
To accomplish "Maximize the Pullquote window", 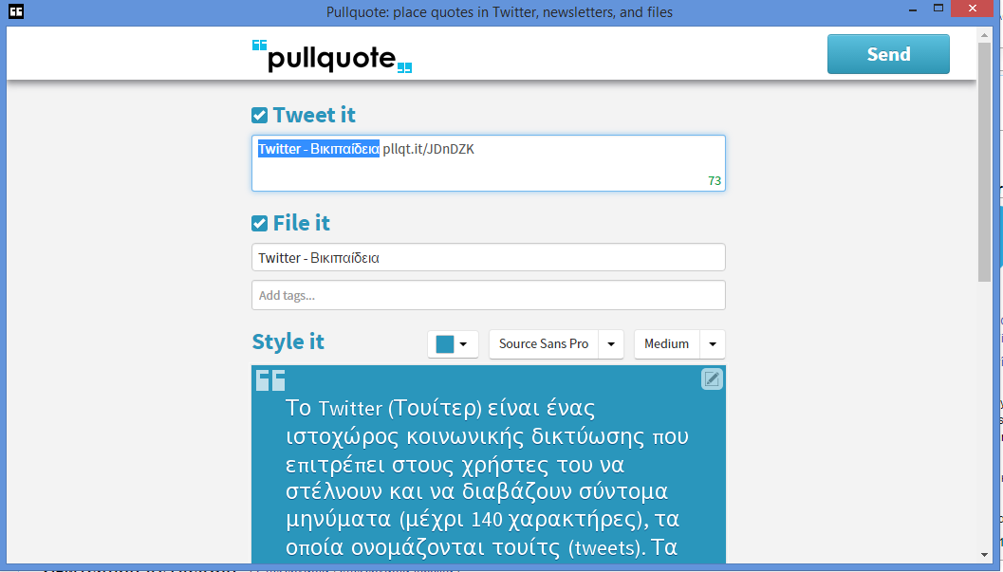I will [x=938, y=9].
